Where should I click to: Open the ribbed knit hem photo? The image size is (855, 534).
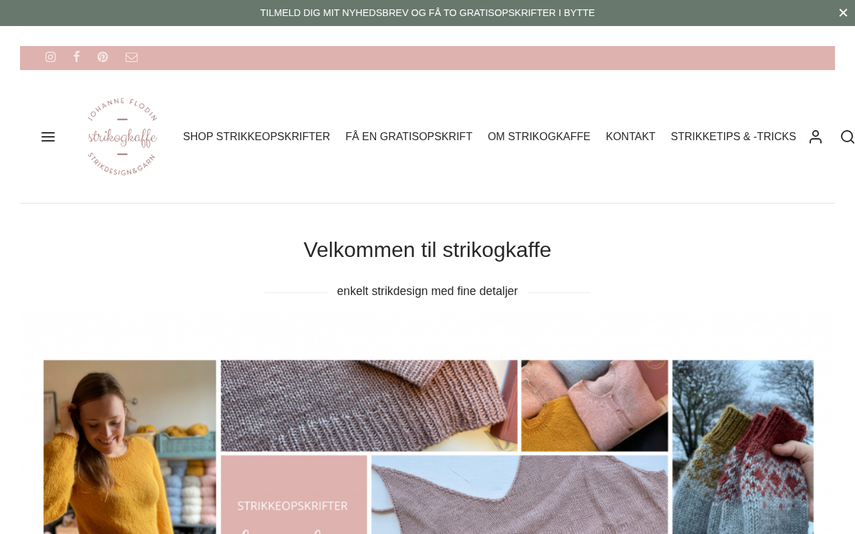click(369, 406)
